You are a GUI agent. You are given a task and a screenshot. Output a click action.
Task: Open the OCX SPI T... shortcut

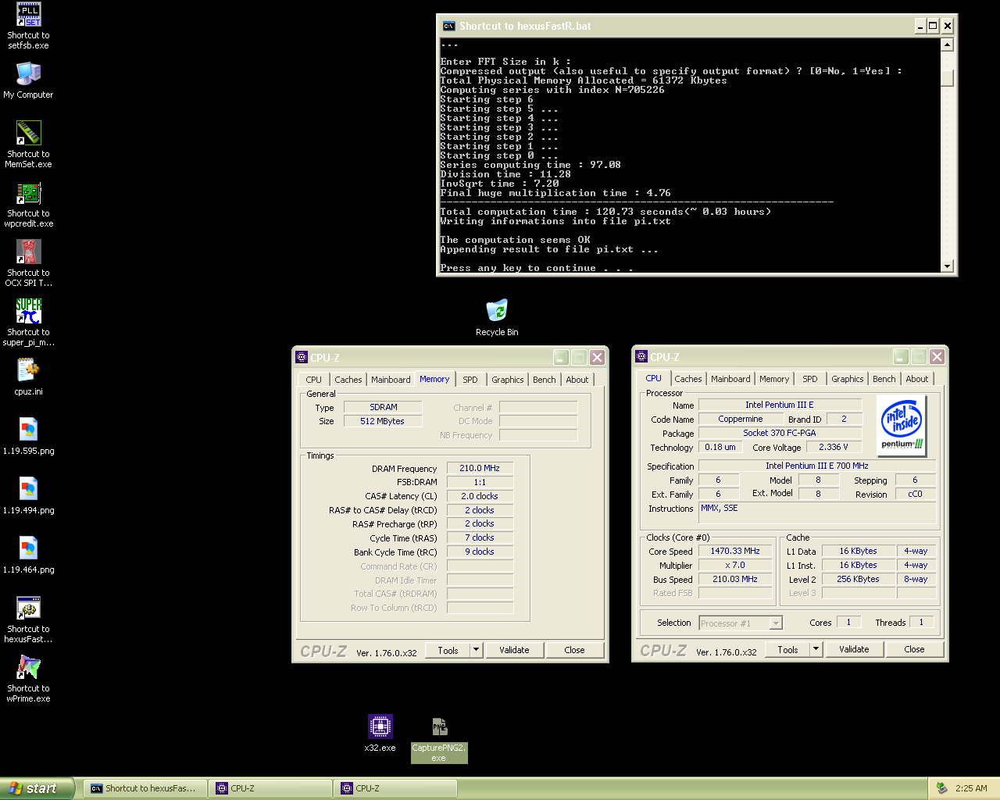pyautogui.click(x=29, y=252)
